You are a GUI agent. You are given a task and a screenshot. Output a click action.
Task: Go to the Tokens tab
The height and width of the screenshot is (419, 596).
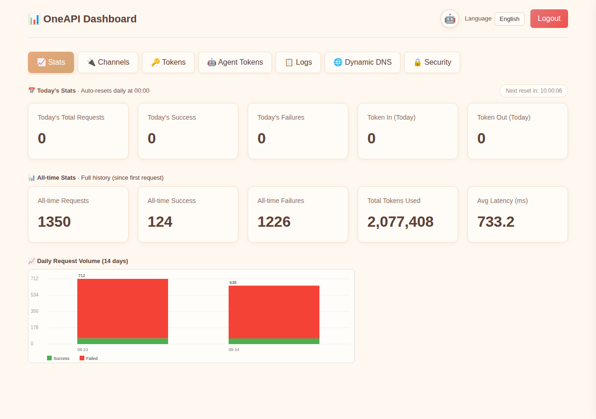click(x=168, y=62)
